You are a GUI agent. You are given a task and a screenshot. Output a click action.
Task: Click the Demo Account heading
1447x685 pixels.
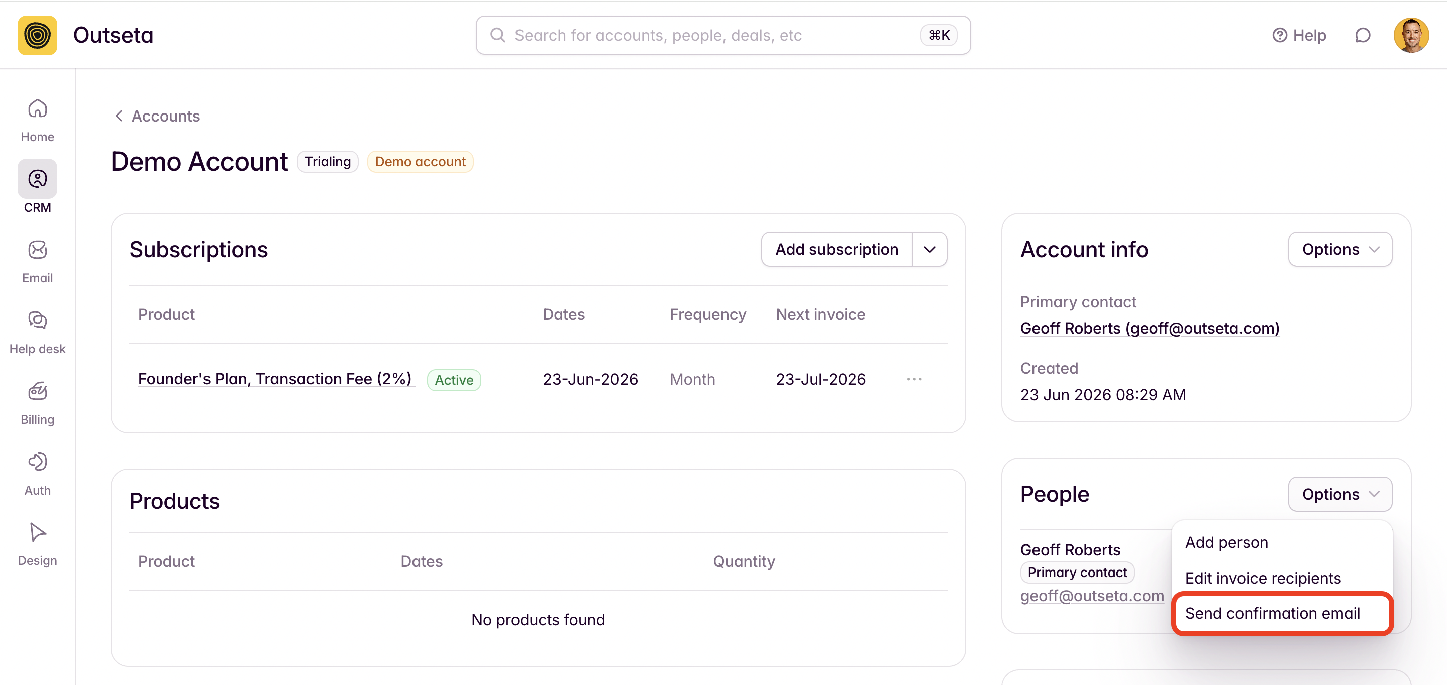coord(199,162)
